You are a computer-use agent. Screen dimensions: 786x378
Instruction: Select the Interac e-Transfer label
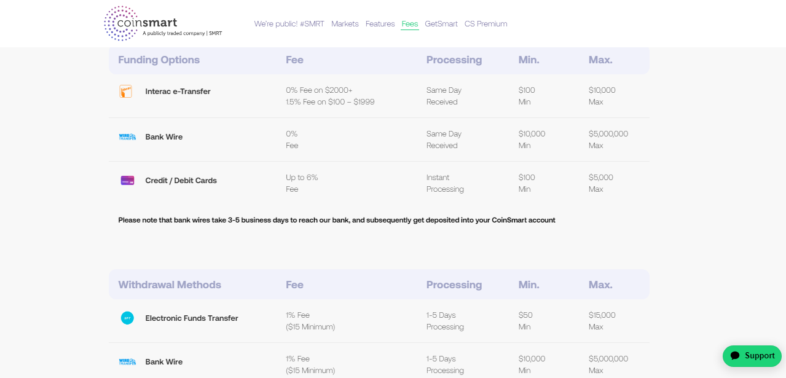pos(178,92)
